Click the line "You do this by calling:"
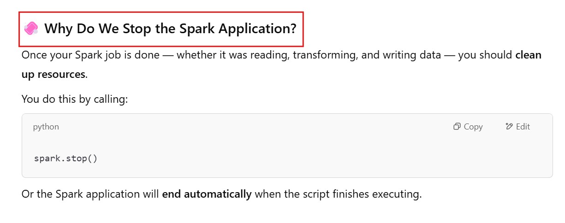This screenshot has width=565, height=223. pyautogui.click(x=74, y=99)
